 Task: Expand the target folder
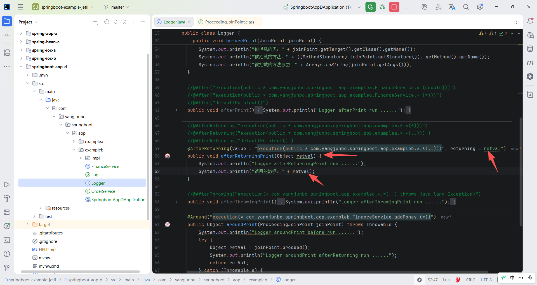point(27,224)
